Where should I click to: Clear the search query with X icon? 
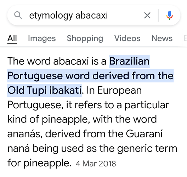(147, 15)
